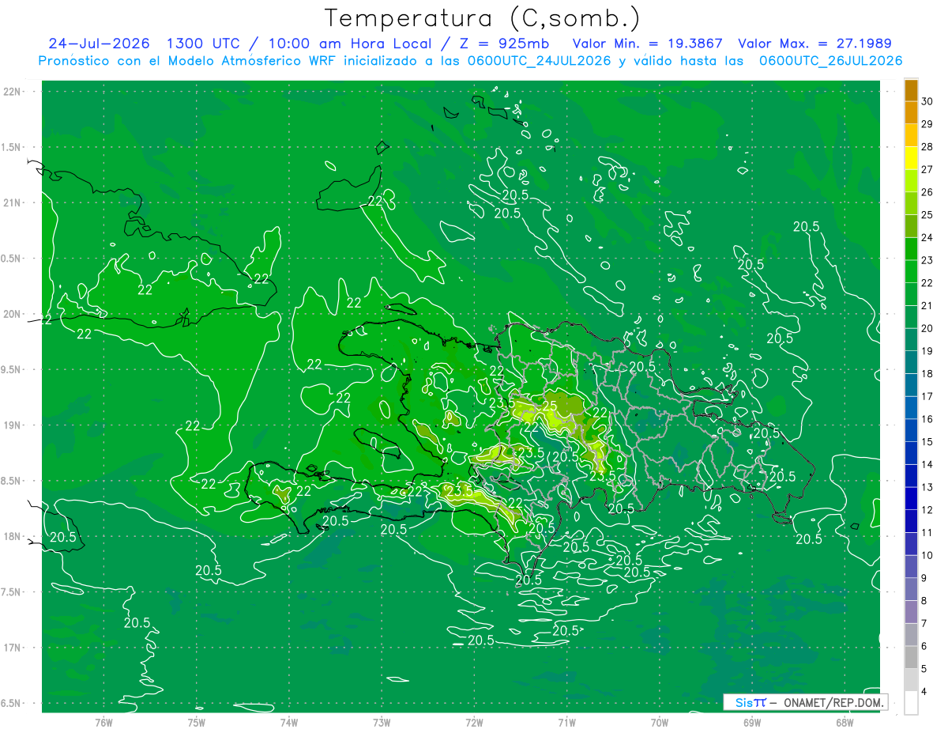Click the color legend label '24'
This screenshot has height=733, width=948.
click(x=927, y=237)
